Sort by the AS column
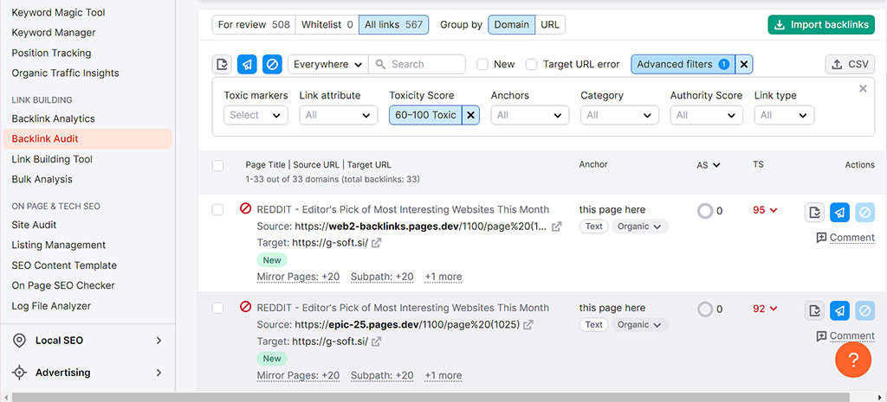Viewport: 887px width, 402px height. pyautogui.click(x=709, y=165)
